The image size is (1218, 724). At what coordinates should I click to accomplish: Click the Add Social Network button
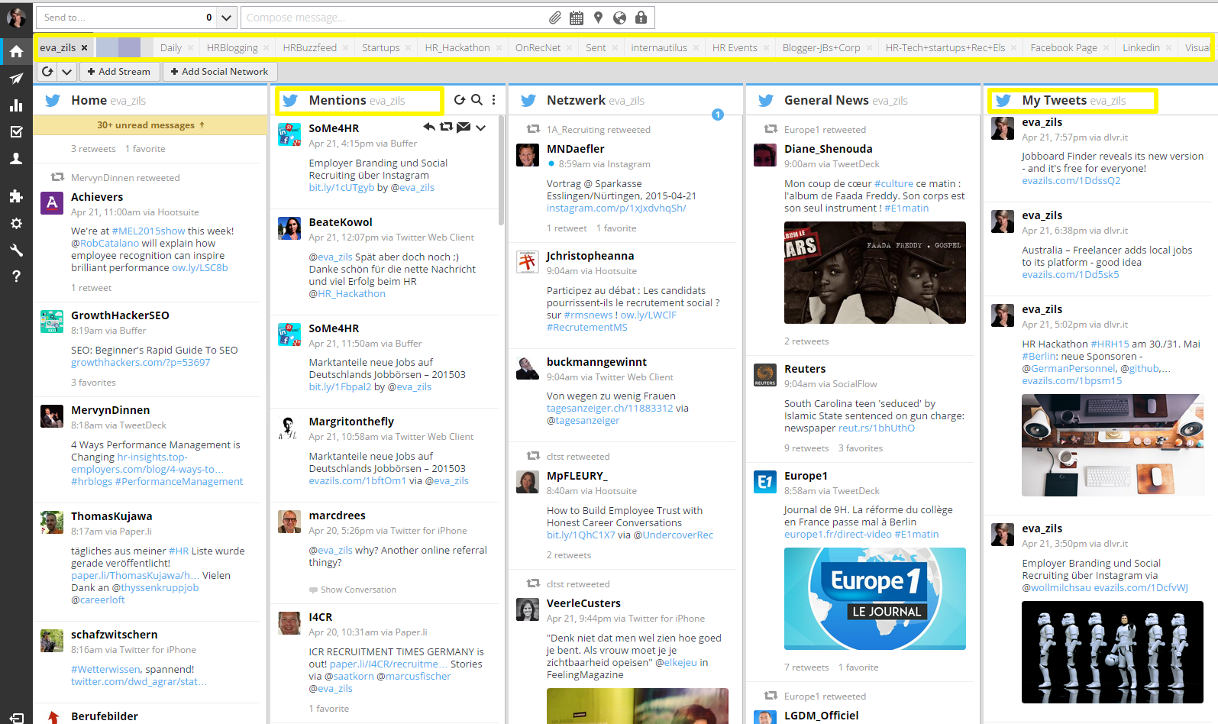coord(219,72)
